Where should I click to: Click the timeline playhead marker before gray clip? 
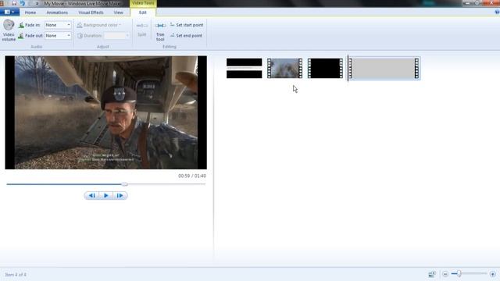[x=348, y=68]
